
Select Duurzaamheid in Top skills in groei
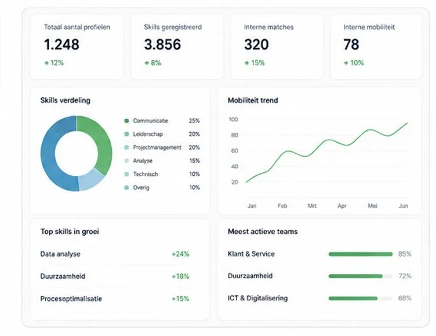(63, 276)
